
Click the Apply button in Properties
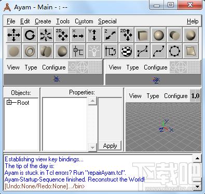[110, 146]
